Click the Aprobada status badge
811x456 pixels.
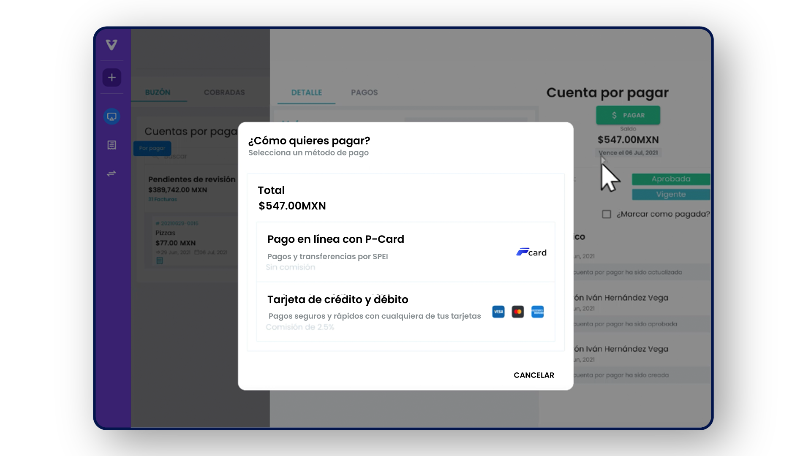pos(671,179)
